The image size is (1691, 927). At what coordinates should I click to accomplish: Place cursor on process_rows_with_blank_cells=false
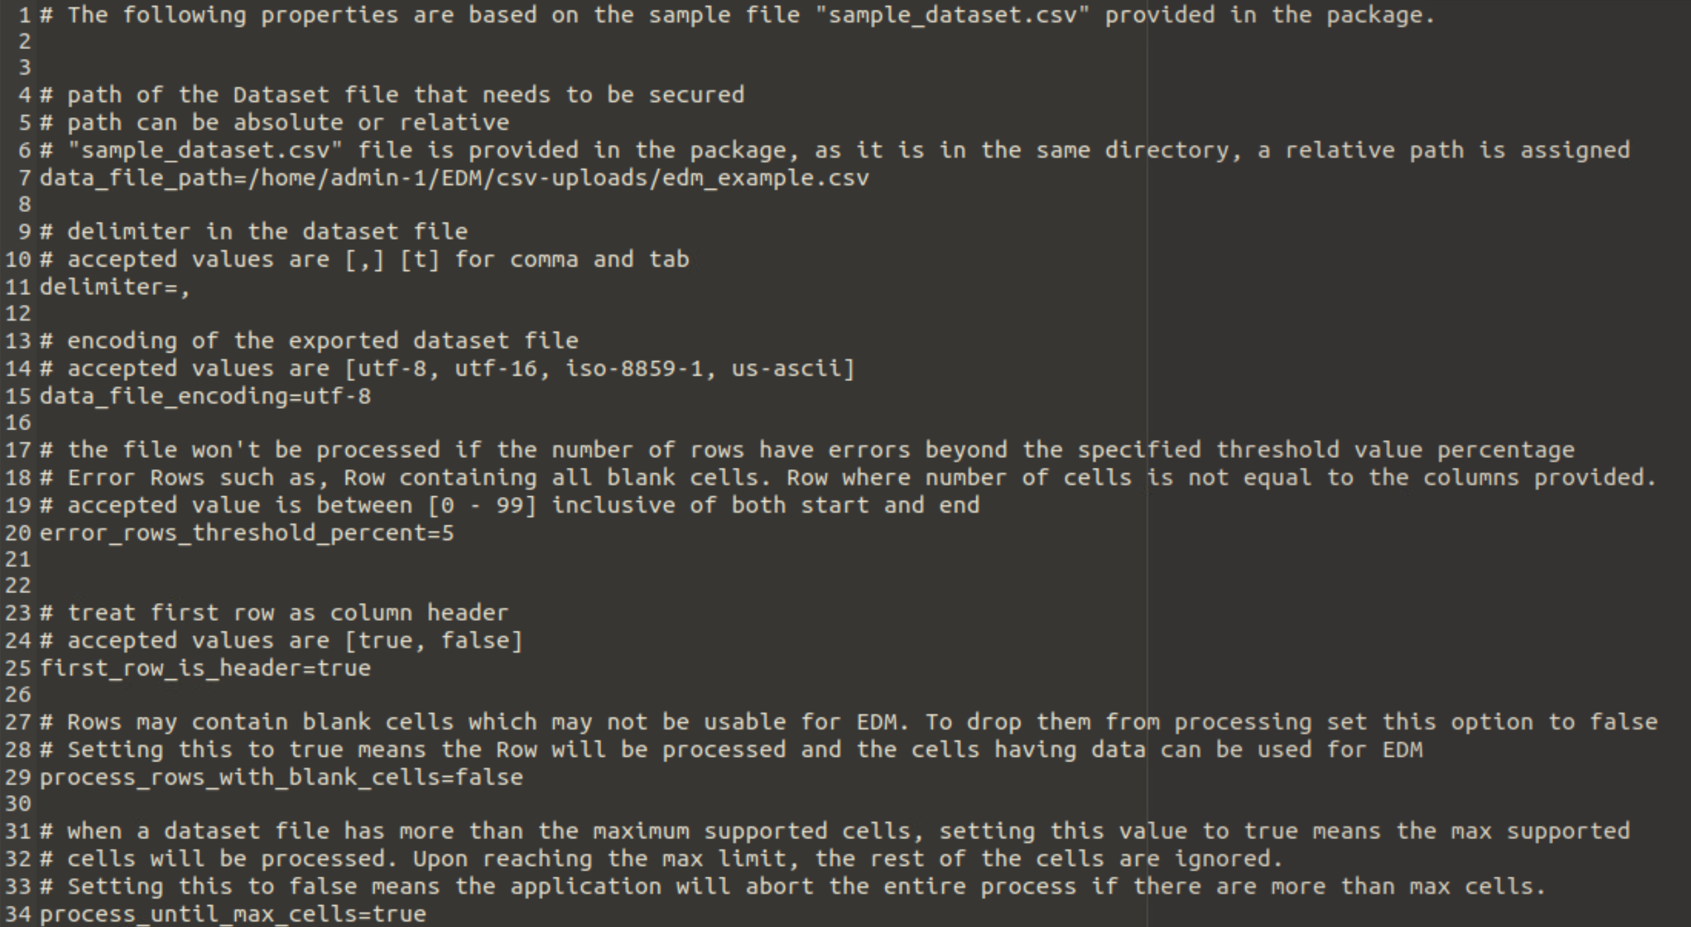(281, 778)
